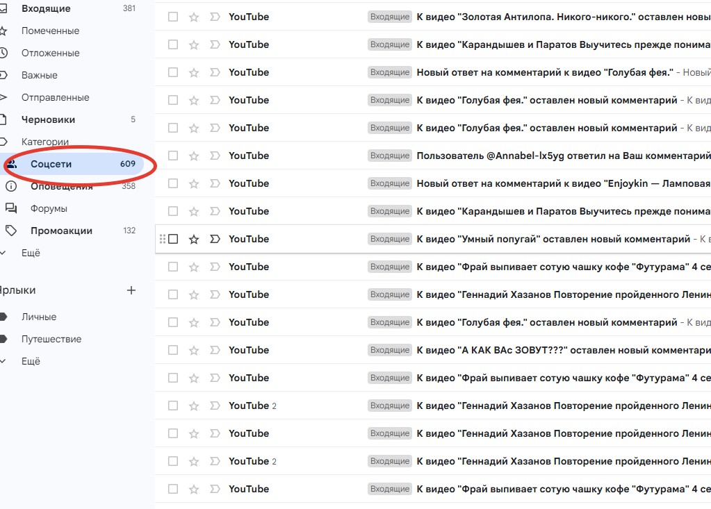711x509 pixels.
Task: Open the email about "Золотая Антилопа. Никого-никого."
Action: point(433,17)
